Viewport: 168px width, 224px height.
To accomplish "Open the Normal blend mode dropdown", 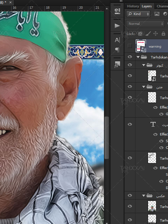I will (x=146, y=24).
